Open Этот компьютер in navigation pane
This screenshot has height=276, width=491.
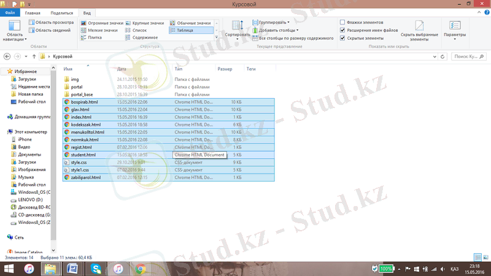(x=31, y=132)
